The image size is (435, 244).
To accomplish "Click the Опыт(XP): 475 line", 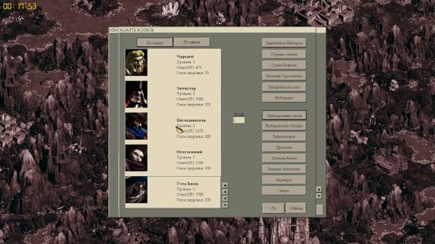I will click(x=189, y=67).
